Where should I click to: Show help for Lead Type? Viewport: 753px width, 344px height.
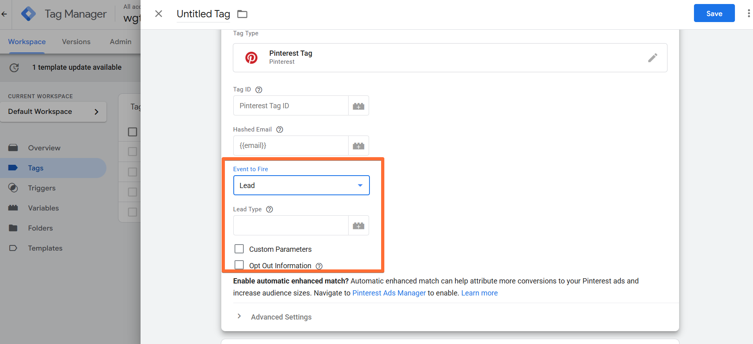pyautogui.click(x=270, y=209)
